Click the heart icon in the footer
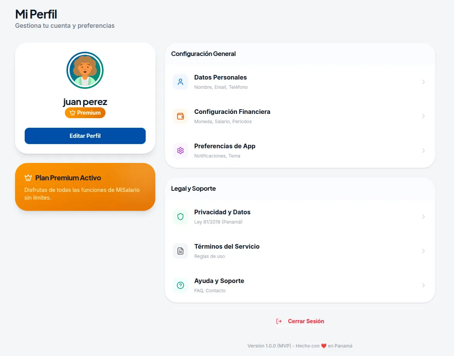The height and width of the screenshot is (356, 454). (x=324, y=346)
